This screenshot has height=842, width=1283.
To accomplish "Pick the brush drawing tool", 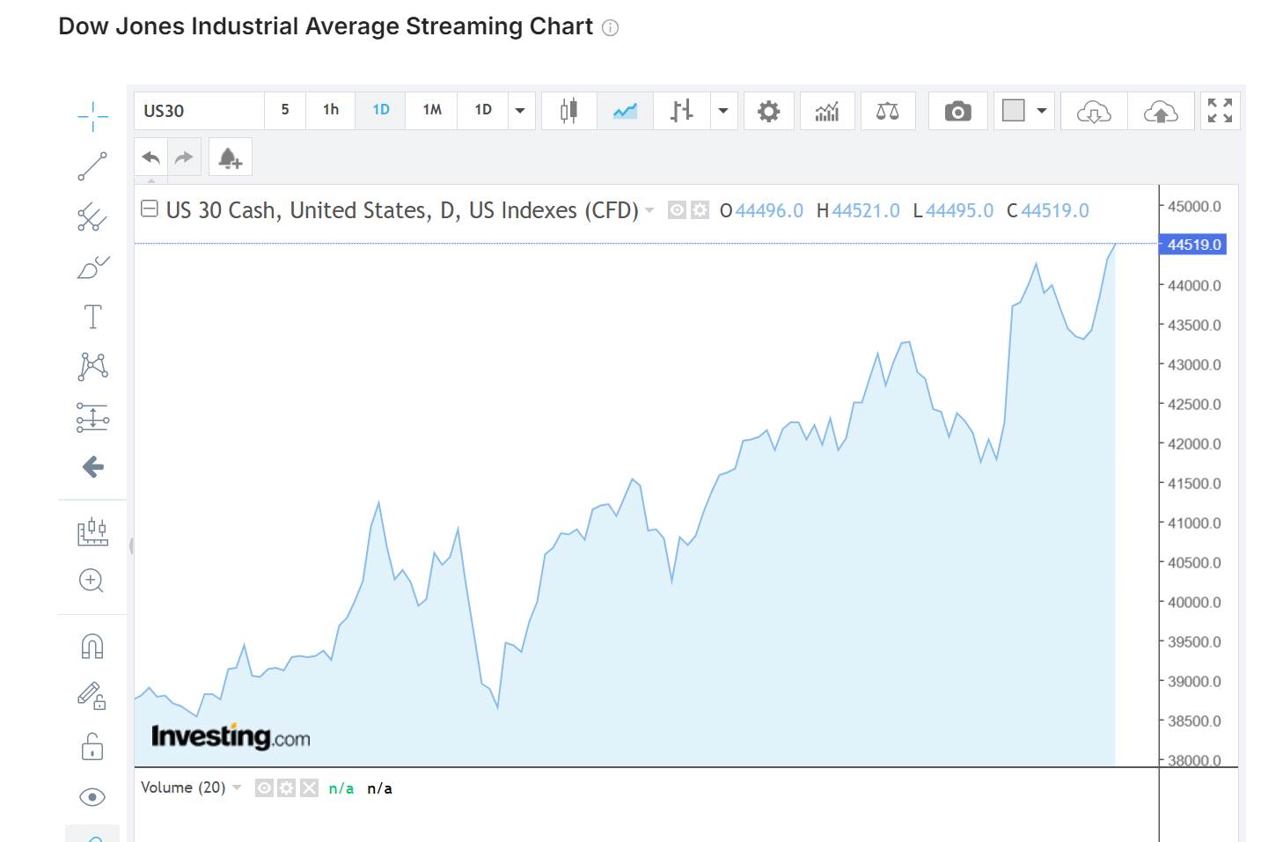I will [92, 267].
